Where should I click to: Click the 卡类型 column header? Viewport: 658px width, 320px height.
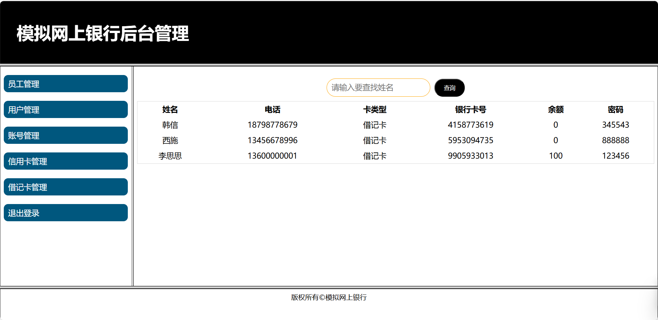point(374,109)
